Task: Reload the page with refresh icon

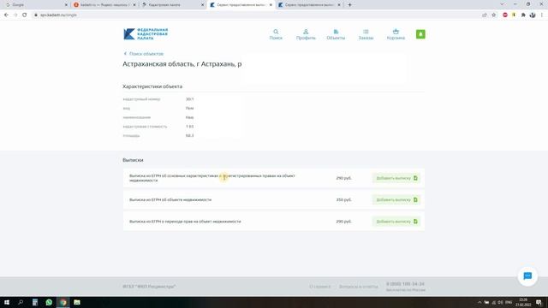Action: coord(25,15)
